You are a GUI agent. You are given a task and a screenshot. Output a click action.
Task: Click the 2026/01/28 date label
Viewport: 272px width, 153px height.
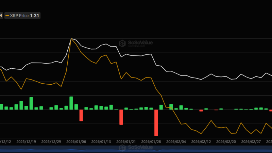point(151,142)
